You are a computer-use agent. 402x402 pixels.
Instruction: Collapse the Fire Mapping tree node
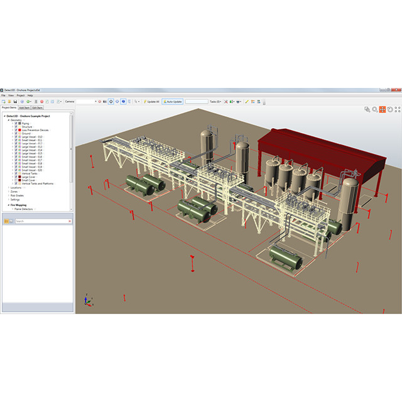(x=9, y=205)
